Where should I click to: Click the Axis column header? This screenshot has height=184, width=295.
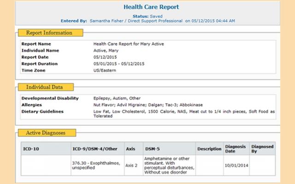131,149
